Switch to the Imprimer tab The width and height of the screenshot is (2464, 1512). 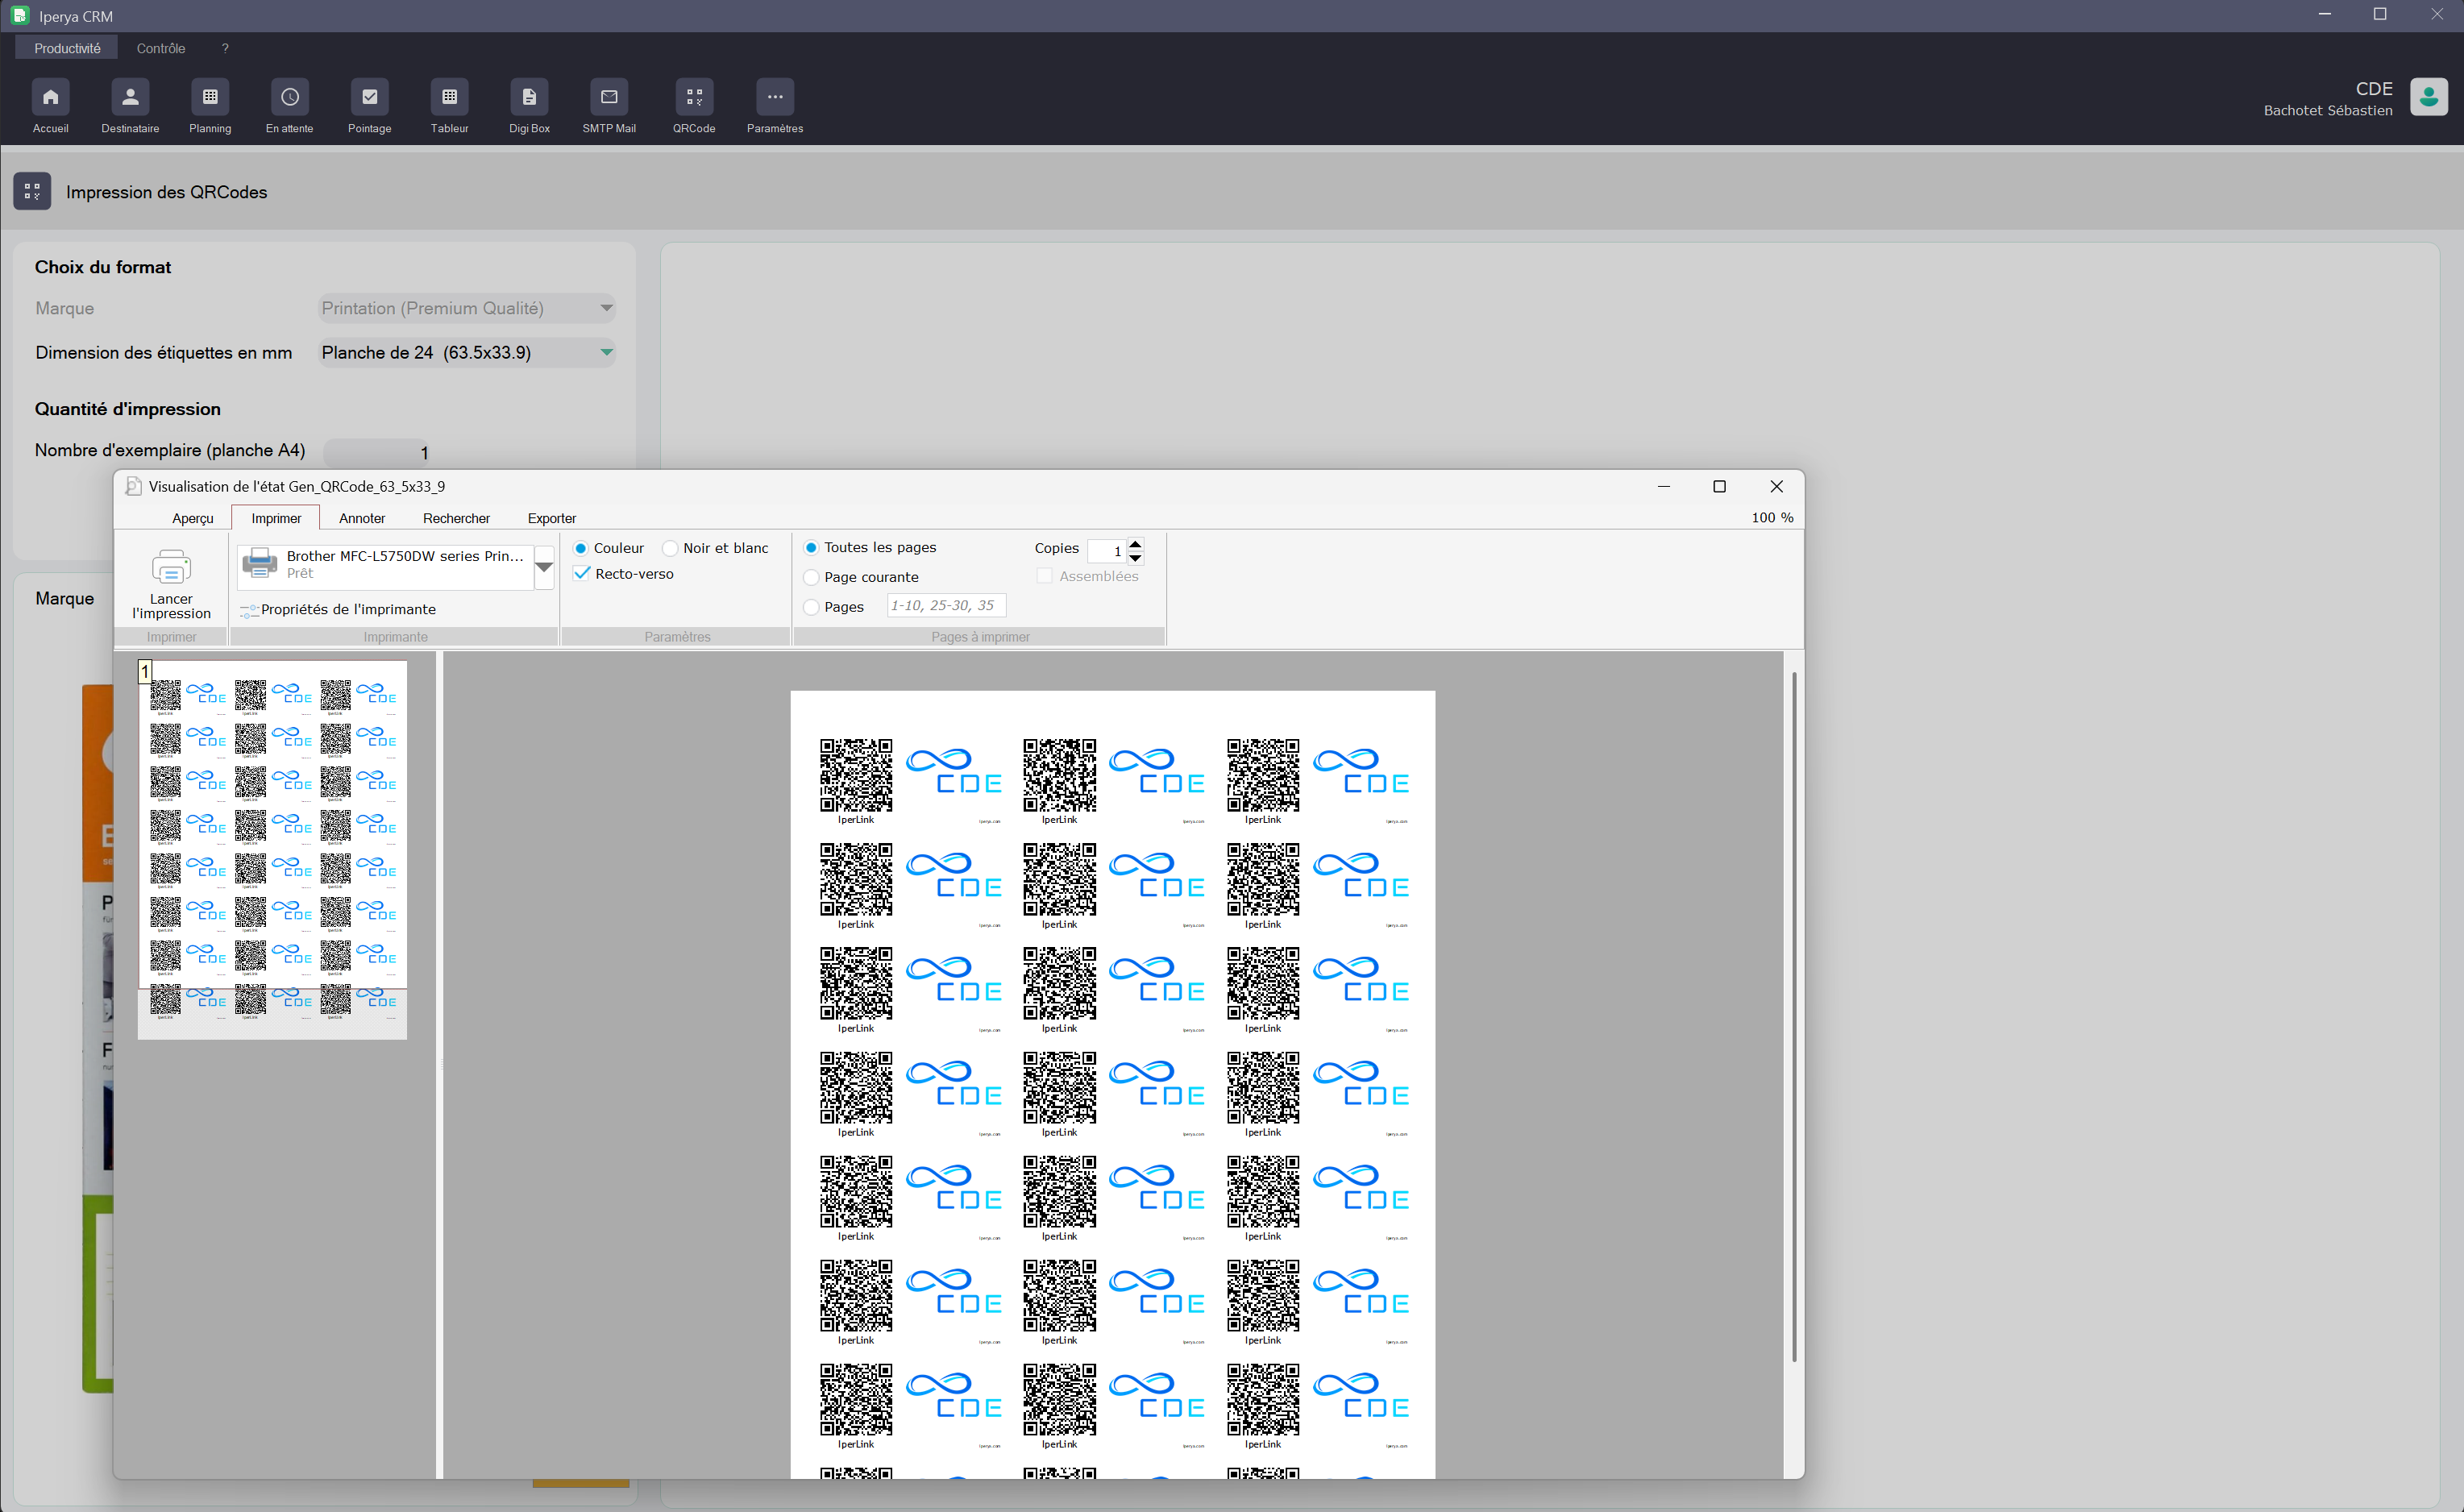click(276, 518)
